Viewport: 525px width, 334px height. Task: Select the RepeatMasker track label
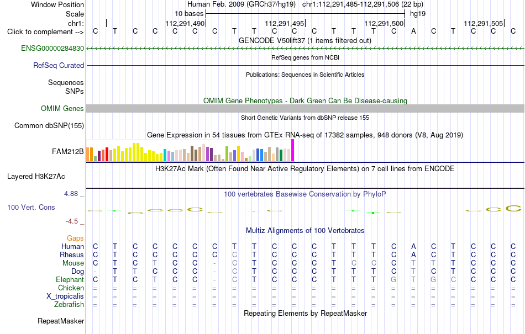[61, 321]
